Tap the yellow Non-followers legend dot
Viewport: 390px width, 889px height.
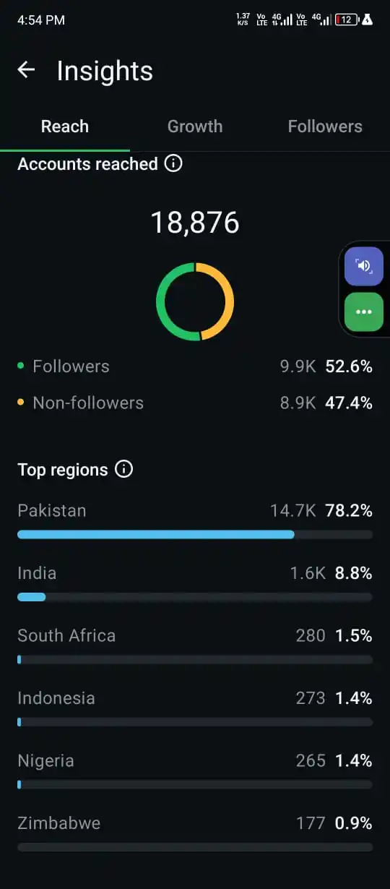(x=20, y=402)
